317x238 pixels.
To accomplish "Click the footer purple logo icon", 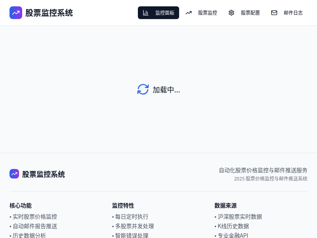I will pos(14,174).
